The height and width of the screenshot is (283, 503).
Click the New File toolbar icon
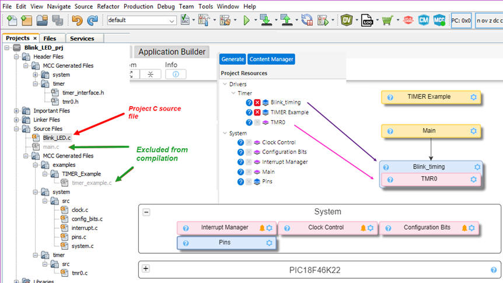pyautogui.click(x=12, y=20)
